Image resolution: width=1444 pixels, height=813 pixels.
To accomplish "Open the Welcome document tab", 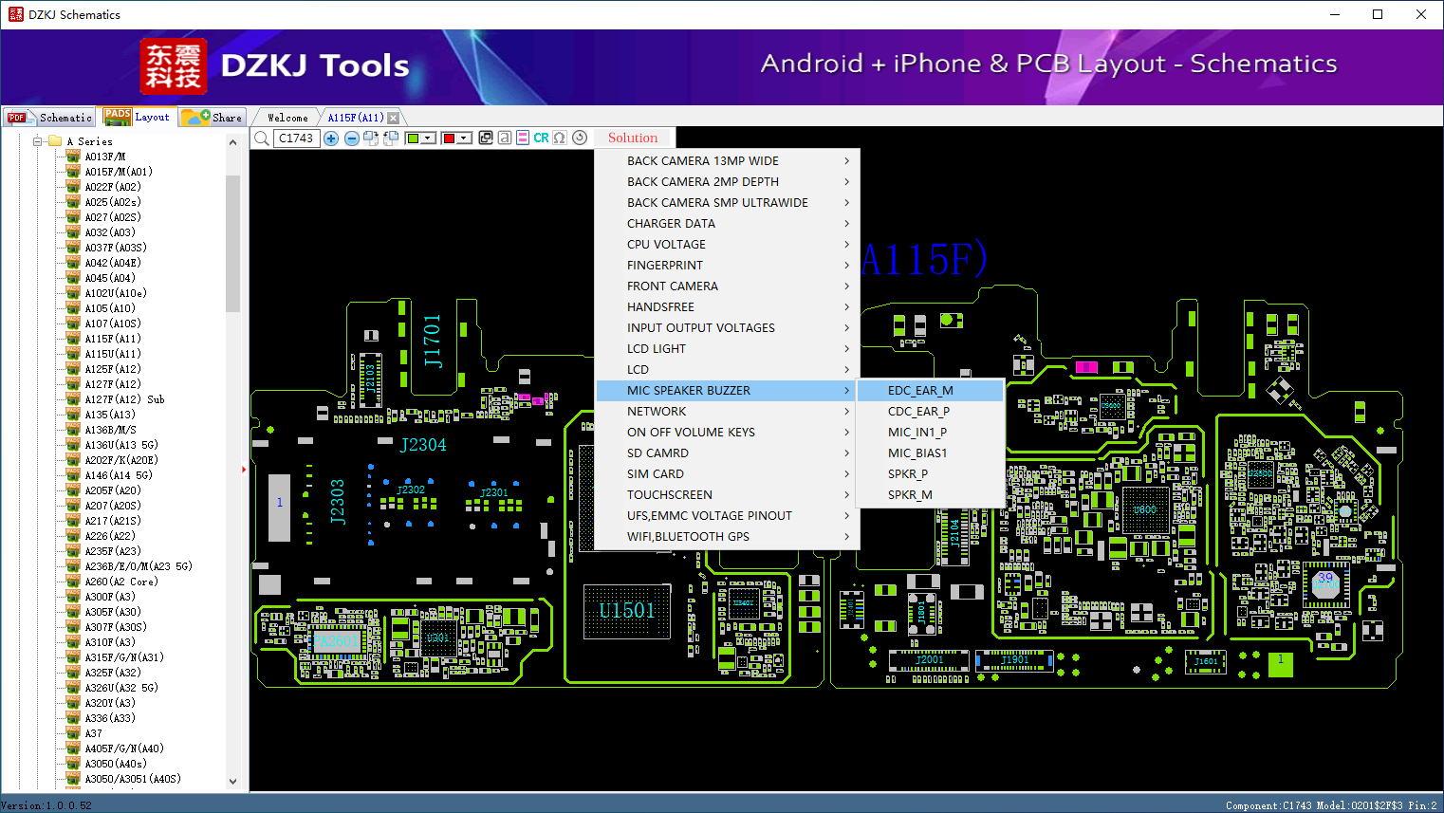I will 287,118.
